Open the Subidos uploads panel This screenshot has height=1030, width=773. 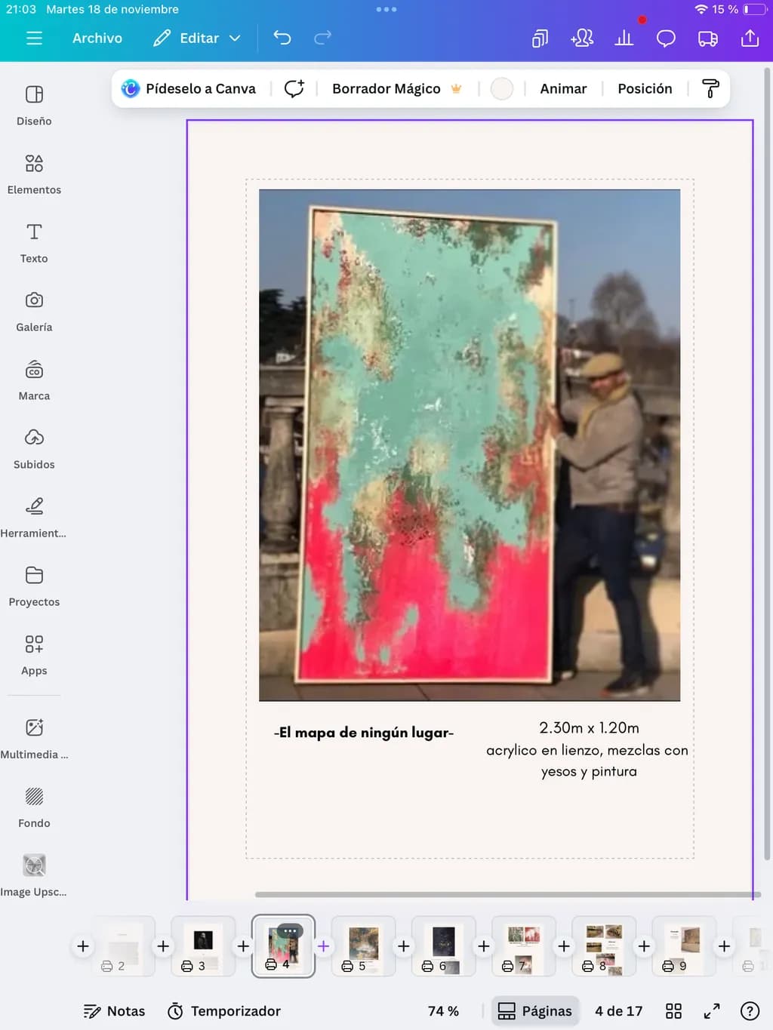(34, 449)
